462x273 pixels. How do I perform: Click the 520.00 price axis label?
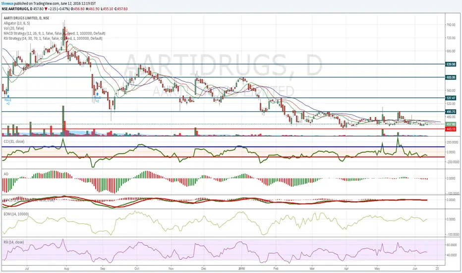(451, 104)
